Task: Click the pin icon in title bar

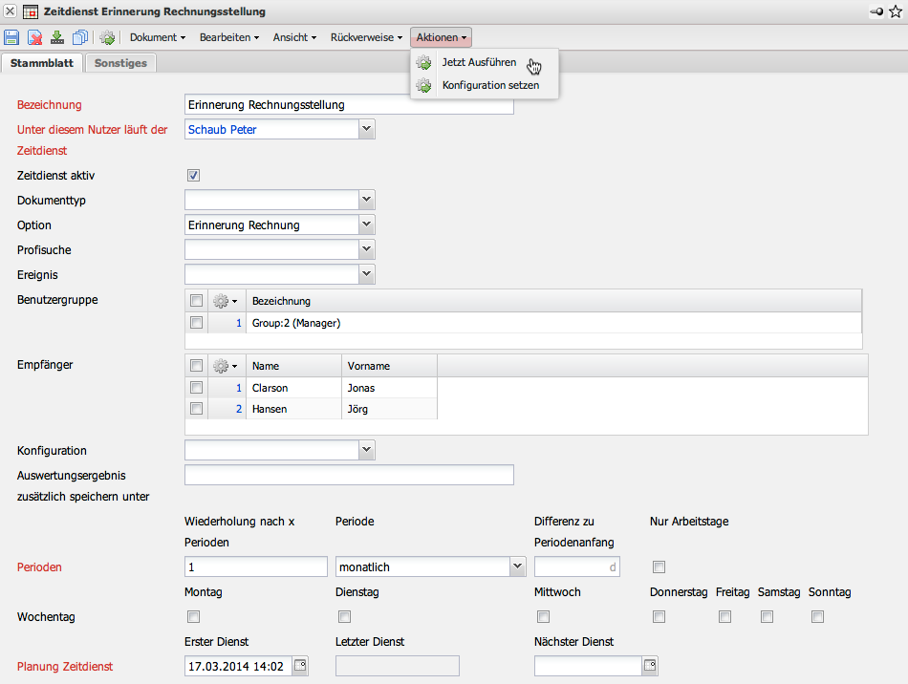Action: pyautogui.click(x=876, y=11)
